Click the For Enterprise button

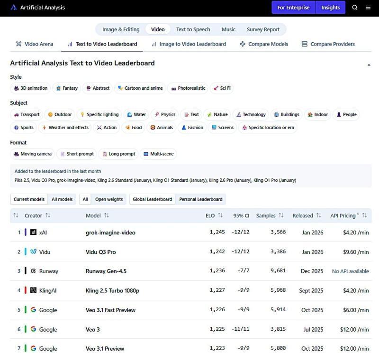point(293,8)
